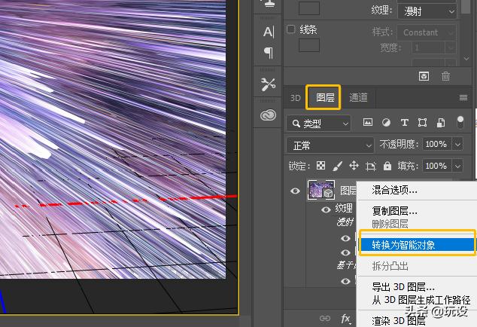Screen dimensions: 477x327
Task: Toggle eye directly under 漫射 label
Action: 345,238
